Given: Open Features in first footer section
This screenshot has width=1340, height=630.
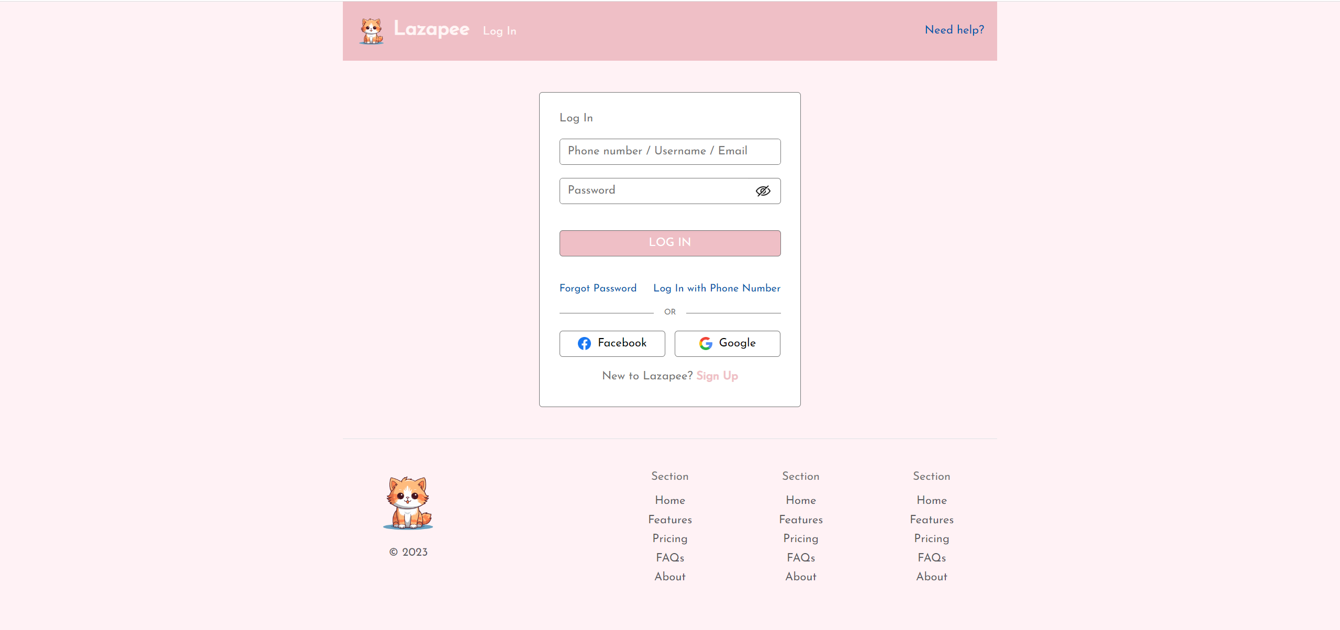Looking at the screenshot, I should [669, 520].
